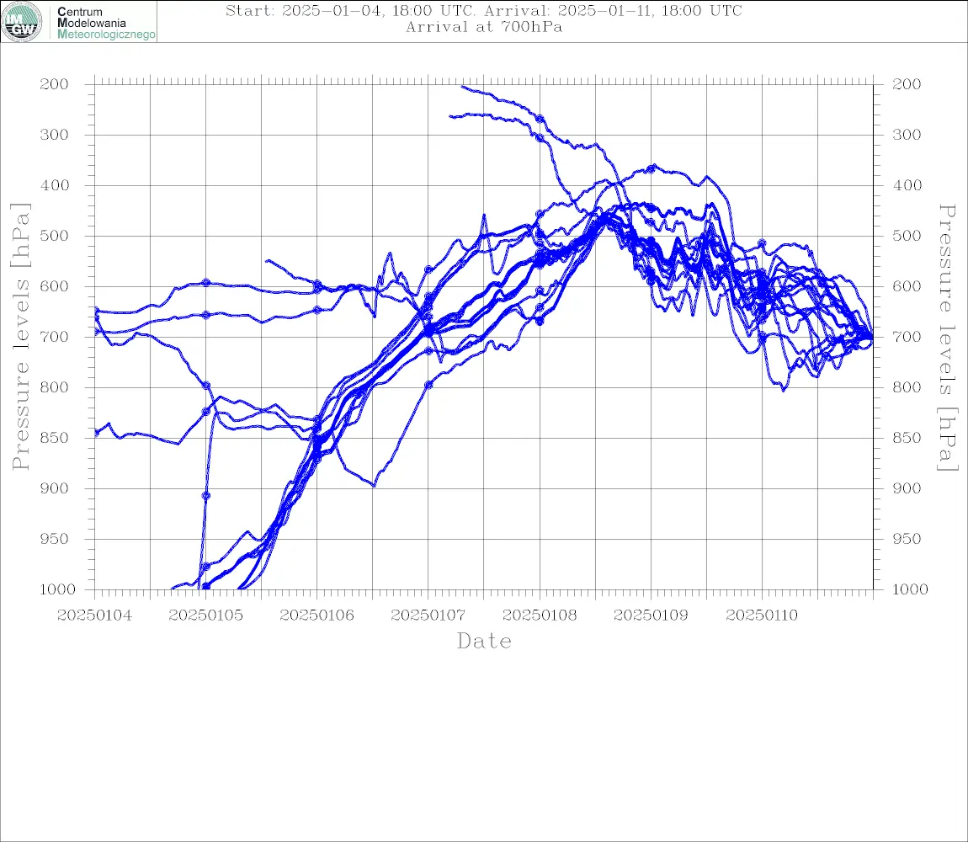Click the 'Arrival at 700hPa' subtitle
968x842 pixels.
[484, 27]
